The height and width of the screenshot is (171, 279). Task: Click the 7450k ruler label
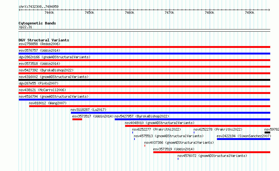pos(89,13)
